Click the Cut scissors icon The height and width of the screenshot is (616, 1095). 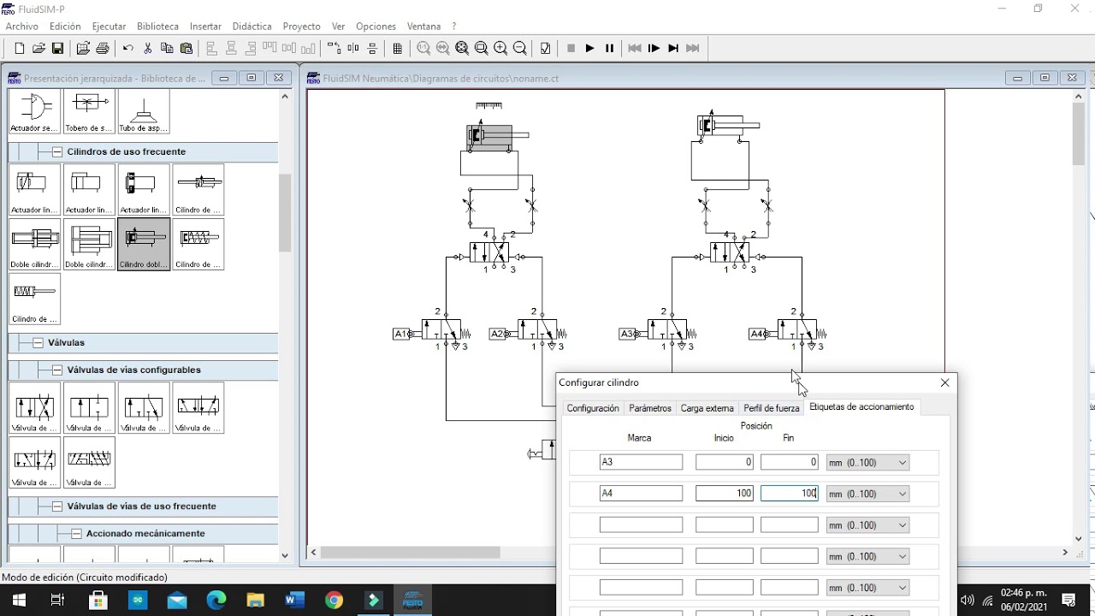[x=148, y=49]
